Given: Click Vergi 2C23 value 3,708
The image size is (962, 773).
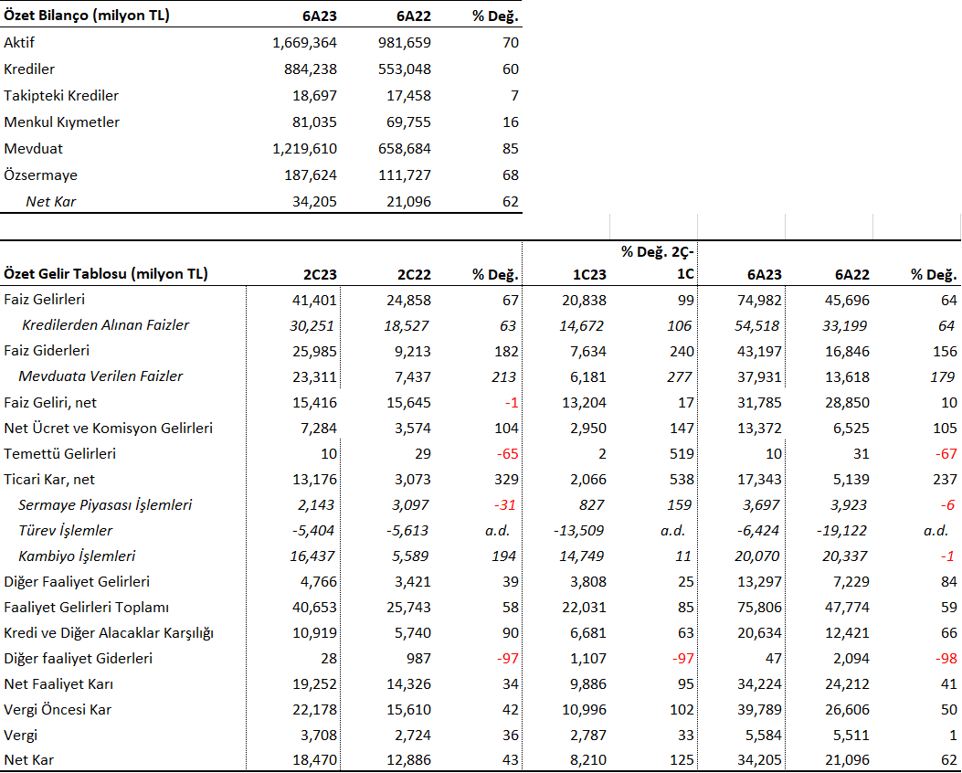Looking at the screenshot, I should click(319, 735).
